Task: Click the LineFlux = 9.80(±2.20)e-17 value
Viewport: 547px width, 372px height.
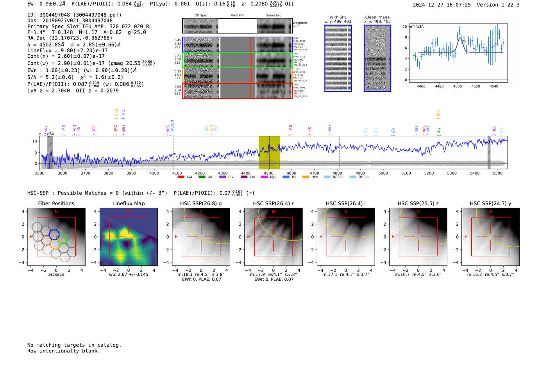Action: point(68,50)
